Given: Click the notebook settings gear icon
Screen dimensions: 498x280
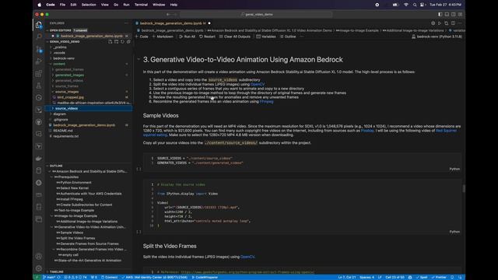Looking at the screenshot, I should pyautogui.click(x=433, y=23).
